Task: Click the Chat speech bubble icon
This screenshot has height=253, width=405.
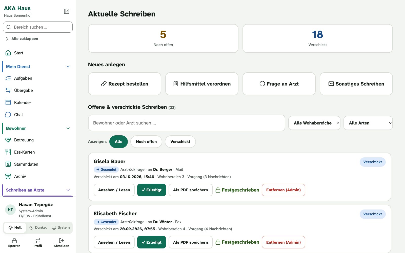Action: (x=8, y=115)
